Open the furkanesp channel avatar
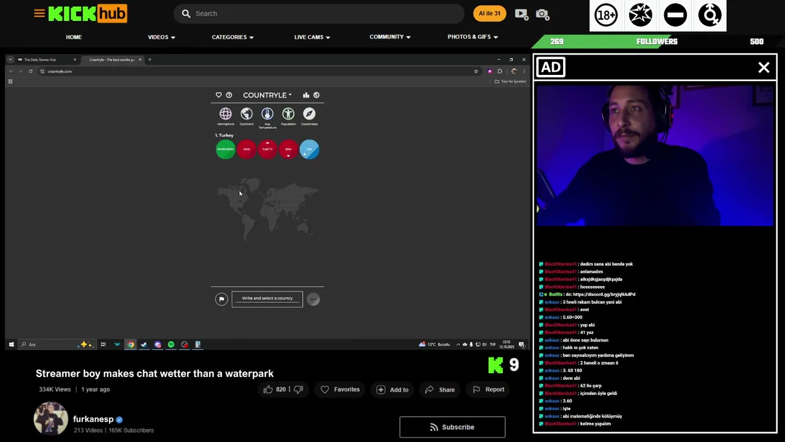The image size is (785, 442). [x=51, y=419]
